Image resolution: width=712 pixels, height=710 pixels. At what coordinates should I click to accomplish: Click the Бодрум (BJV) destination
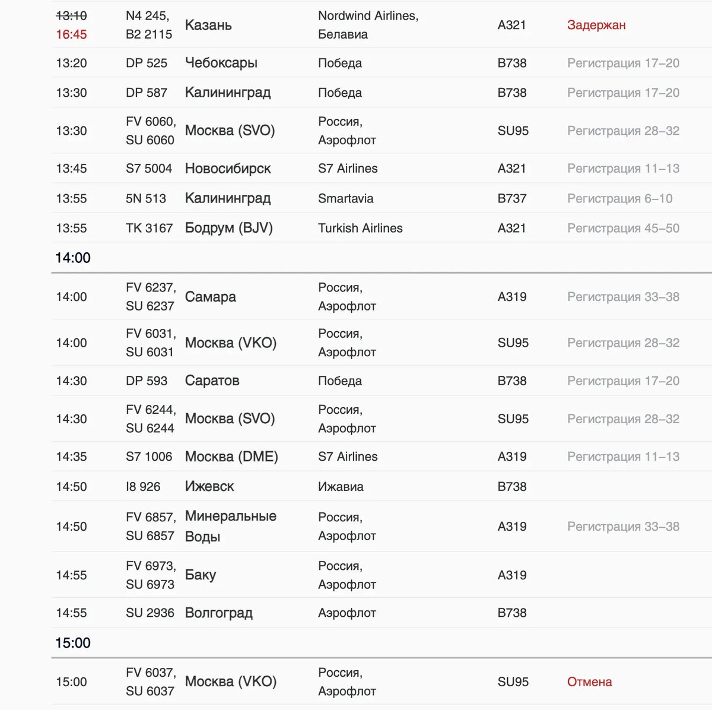tap(228, 228)
